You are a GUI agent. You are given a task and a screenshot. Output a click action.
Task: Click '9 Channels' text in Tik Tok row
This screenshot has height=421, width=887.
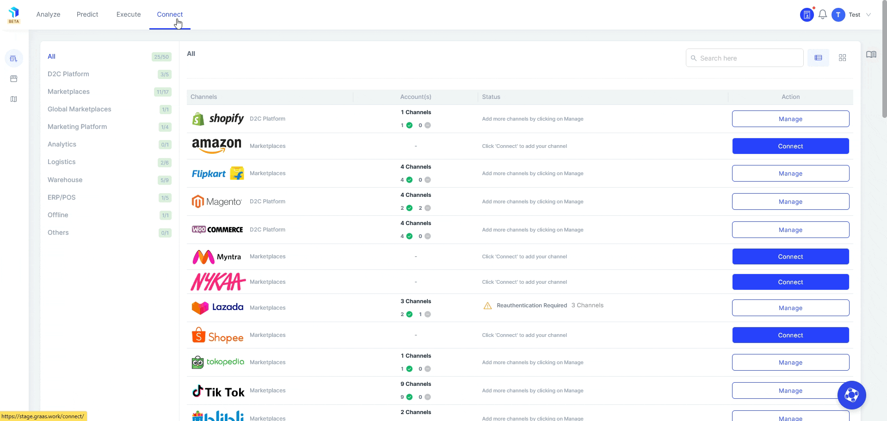click(x=416, y=384)
